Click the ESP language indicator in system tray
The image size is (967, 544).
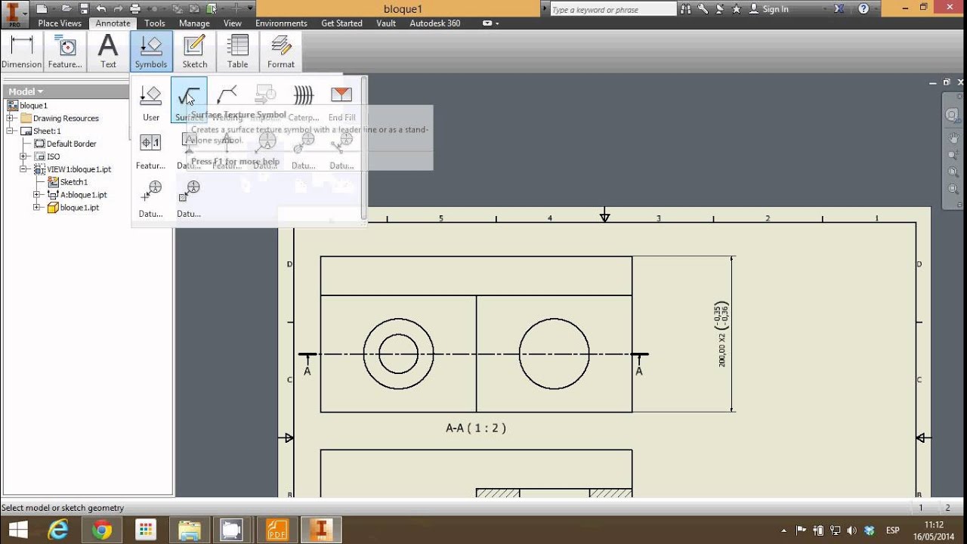point(892,530)
